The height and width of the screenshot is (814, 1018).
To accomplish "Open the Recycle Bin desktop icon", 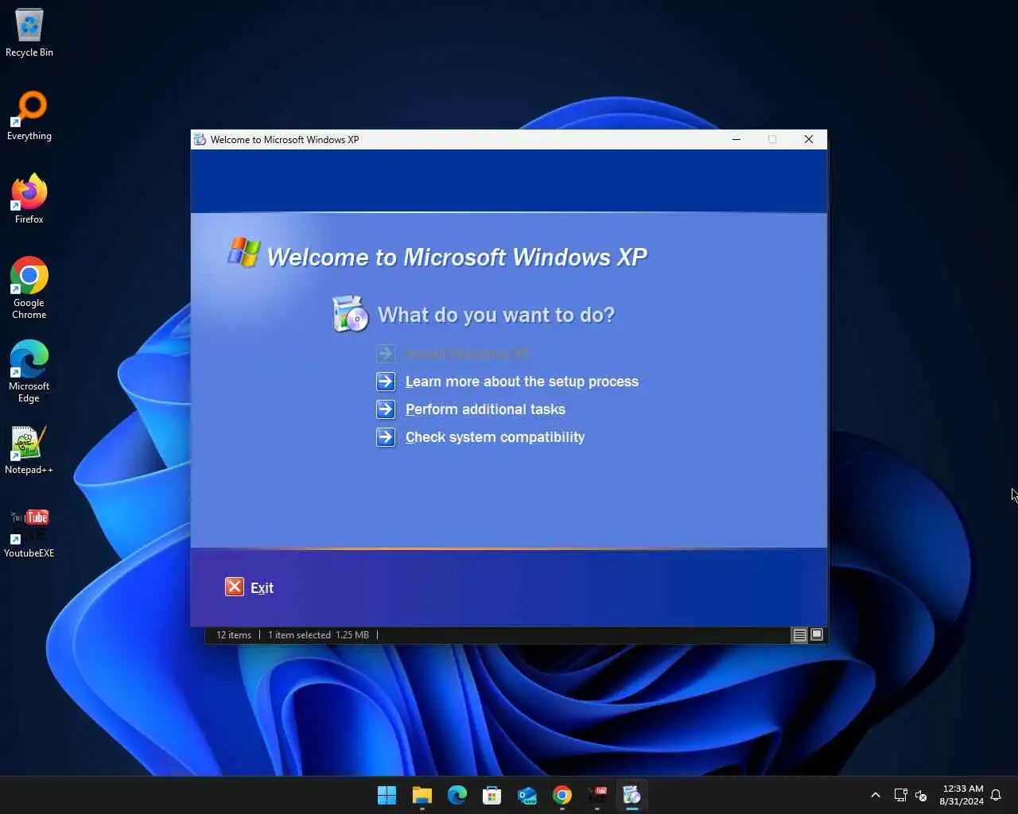I will pos(29,33).
